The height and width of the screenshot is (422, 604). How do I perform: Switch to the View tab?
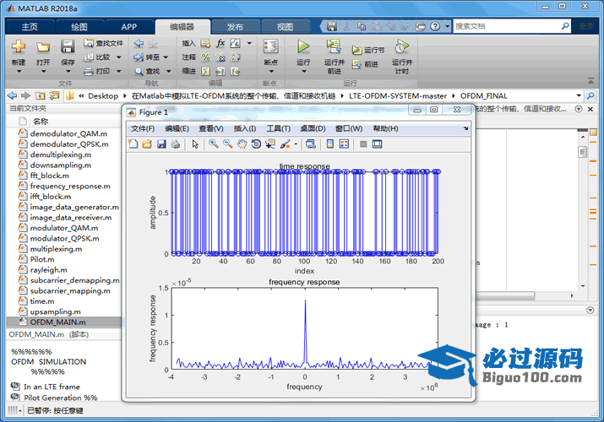285,26
